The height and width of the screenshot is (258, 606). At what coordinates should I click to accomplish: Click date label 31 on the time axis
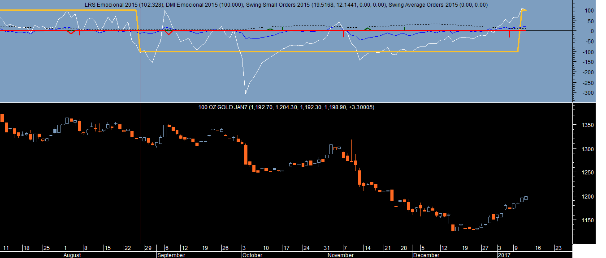point(327,248)
